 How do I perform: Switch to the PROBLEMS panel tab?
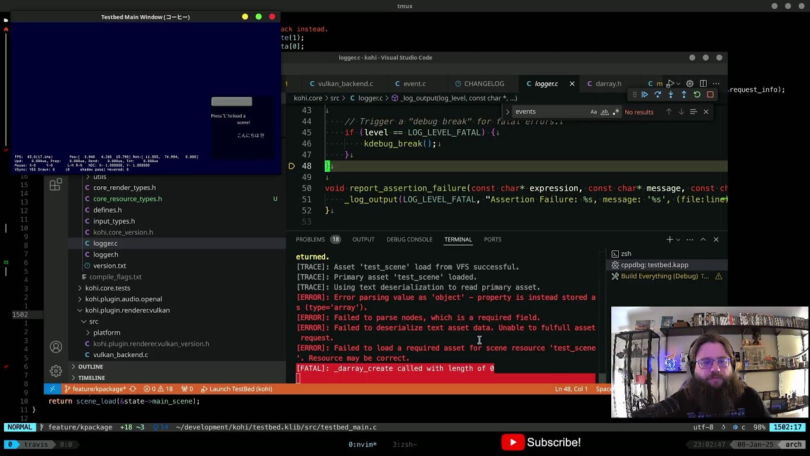(318, 239)
